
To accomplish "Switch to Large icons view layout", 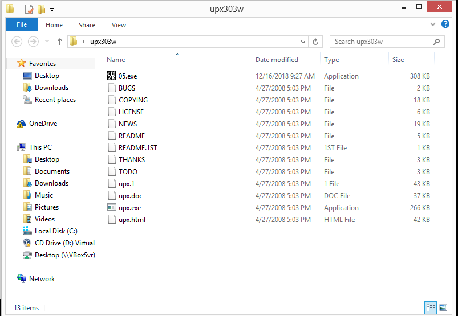I will tap(443, 307).
